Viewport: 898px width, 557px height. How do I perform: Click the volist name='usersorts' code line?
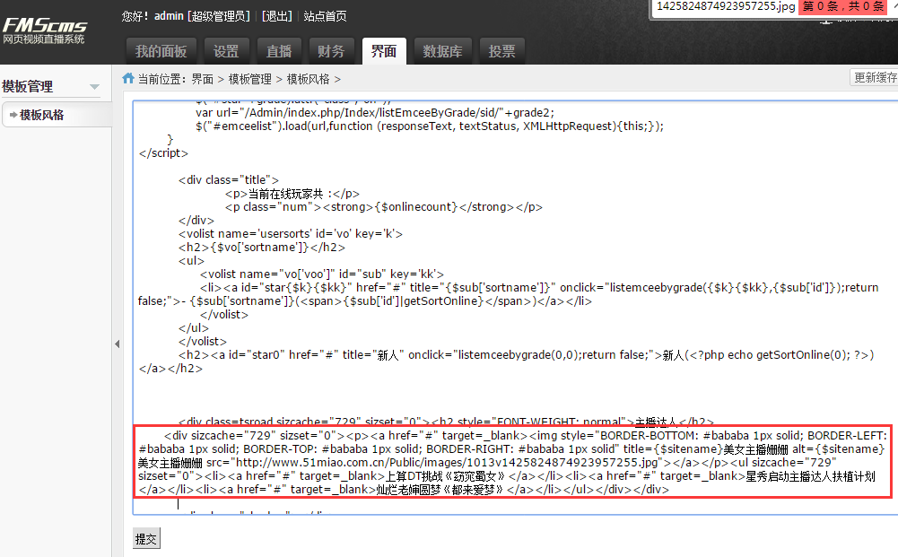coord(291,233)
